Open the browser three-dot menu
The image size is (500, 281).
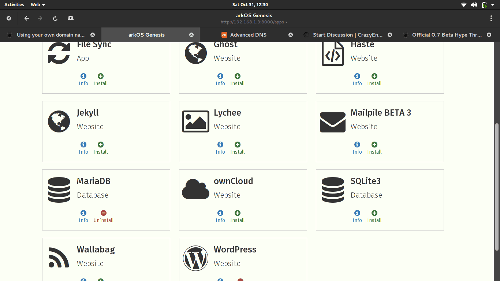pyautogui.click(x=491, y=18)
